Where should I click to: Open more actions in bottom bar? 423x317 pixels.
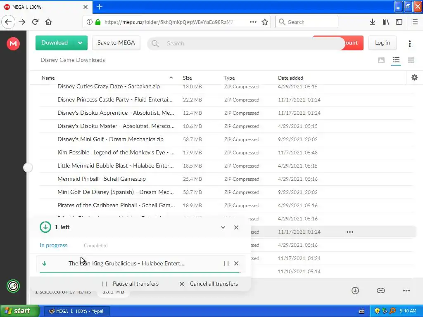(x=406, y=290)
